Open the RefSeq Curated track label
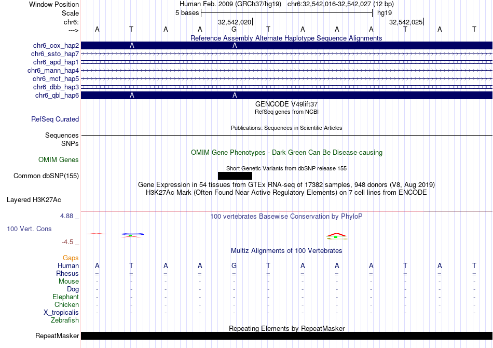Image resolution: width=493 pixels, height=348 pixels. (55, 119)
